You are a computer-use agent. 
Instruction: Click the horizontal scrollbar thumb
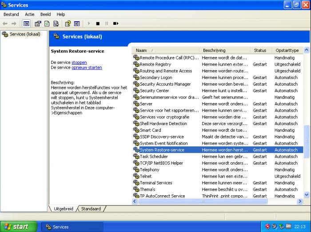pos(203,201)
